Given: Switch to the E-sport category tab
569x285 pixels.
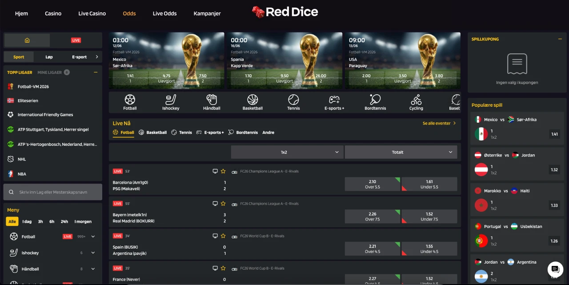Looking at the screenshot, I should click(x=79, y=57).
